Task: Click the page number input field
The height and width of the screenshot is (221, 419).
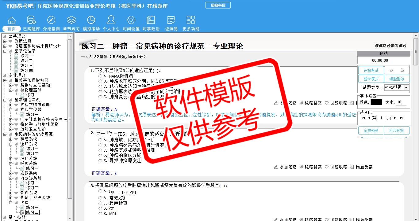Action: (381, 118)
